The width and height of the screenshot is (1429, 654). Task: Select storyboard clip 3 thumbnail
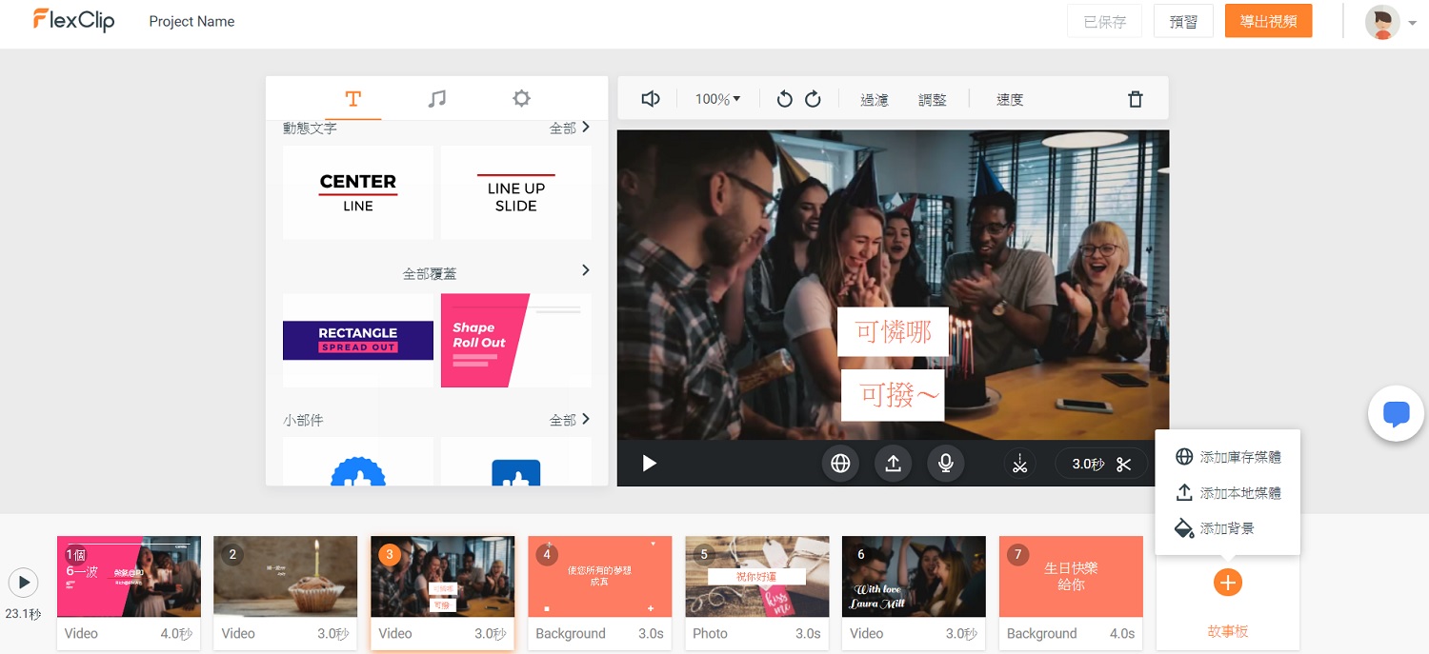click(443, 576)
